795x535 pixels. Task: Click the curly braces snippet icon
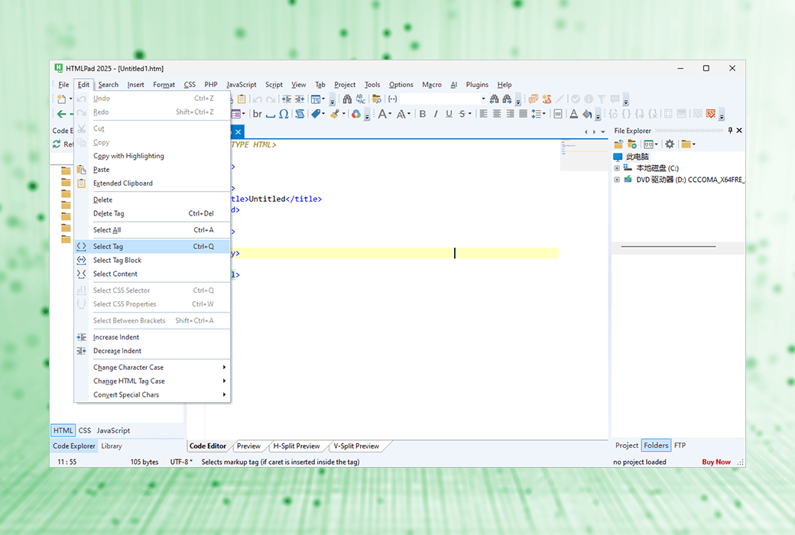[x=392, y=99]
